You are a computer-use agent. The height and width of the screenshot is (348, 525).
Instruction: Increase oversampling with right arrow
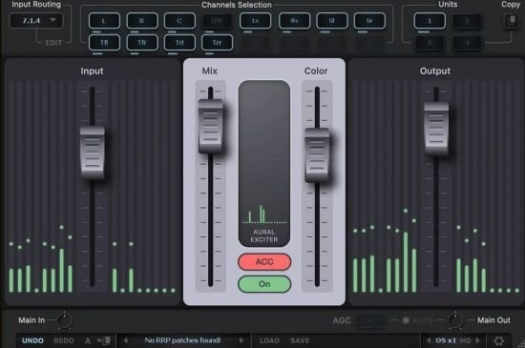pyautogui.click(x=477, y=340)
